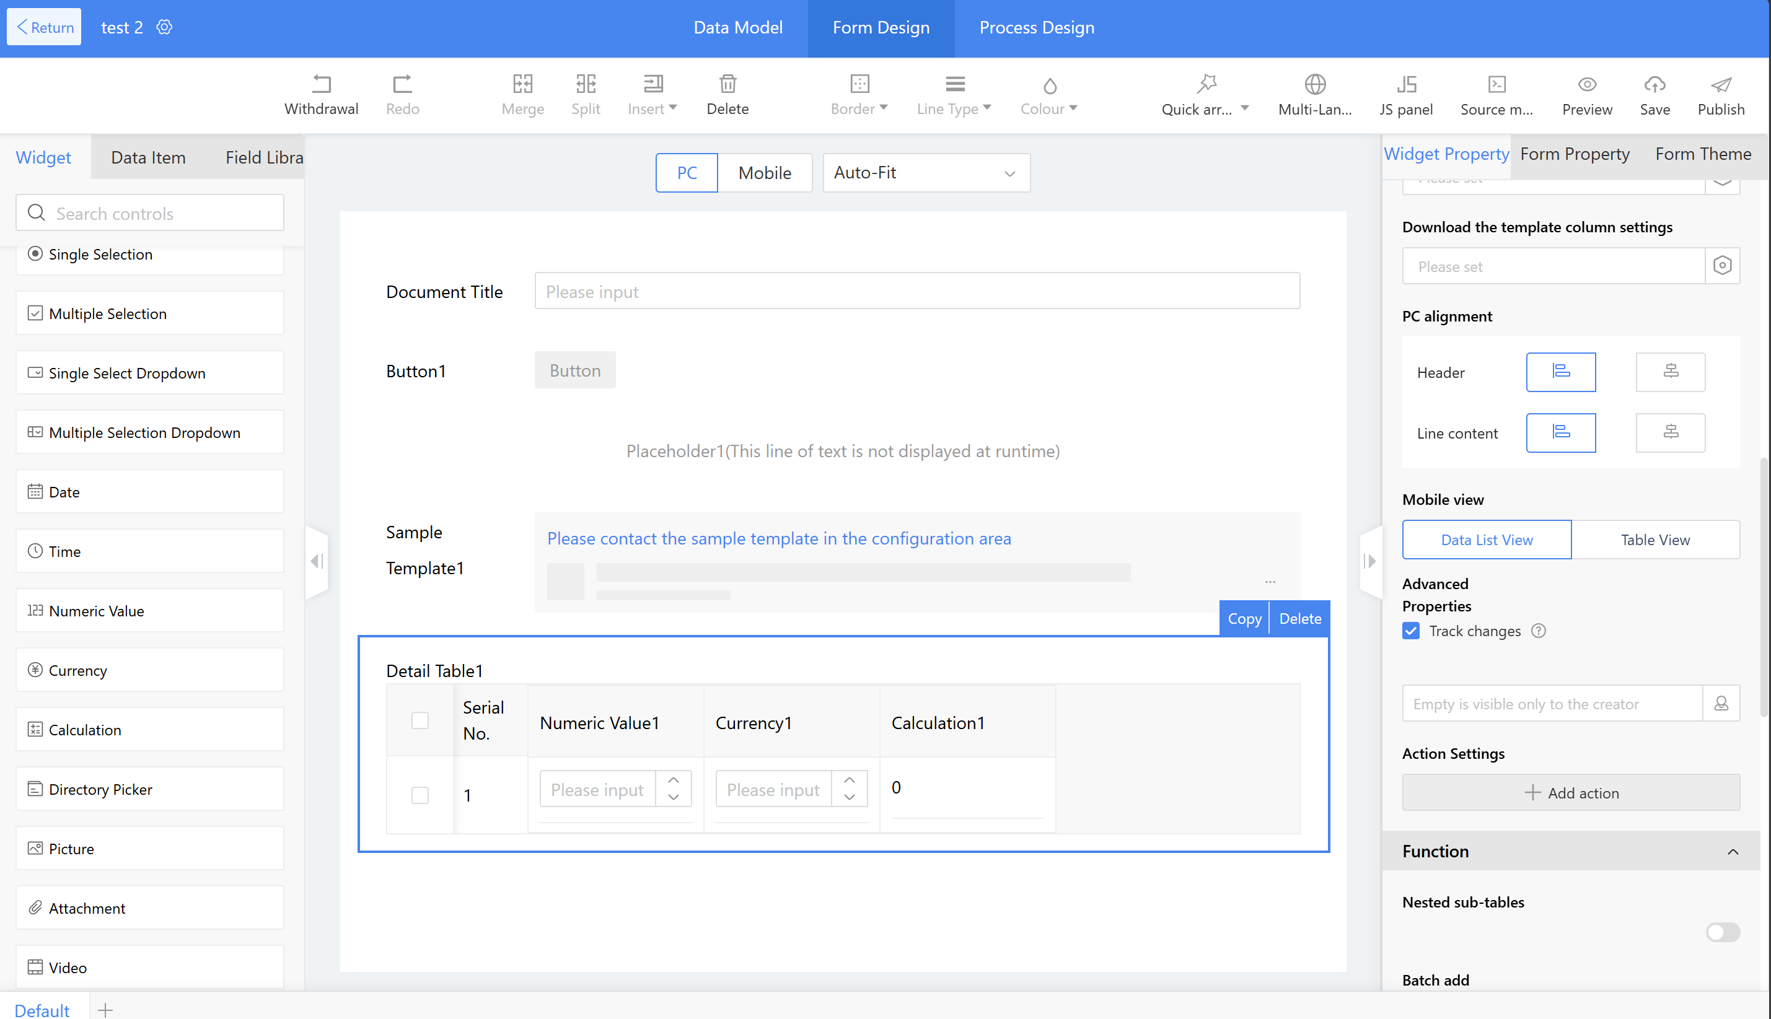Uncheck the Track changes checkbox
The image size is (1771, 1019).
pyautogui.click(x=1411, y=631)
